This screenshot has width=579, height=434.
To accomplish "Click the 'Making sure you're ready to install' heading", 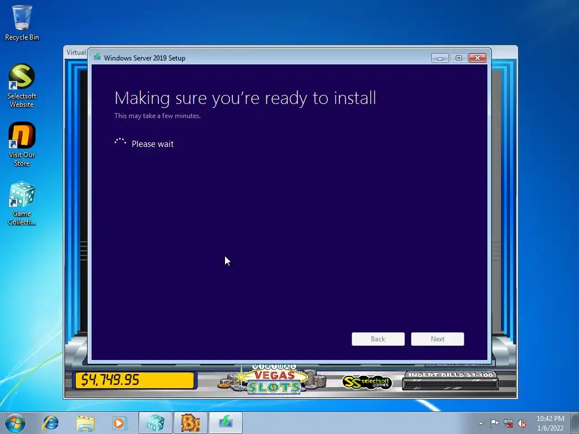I will (x=245, y=98).
